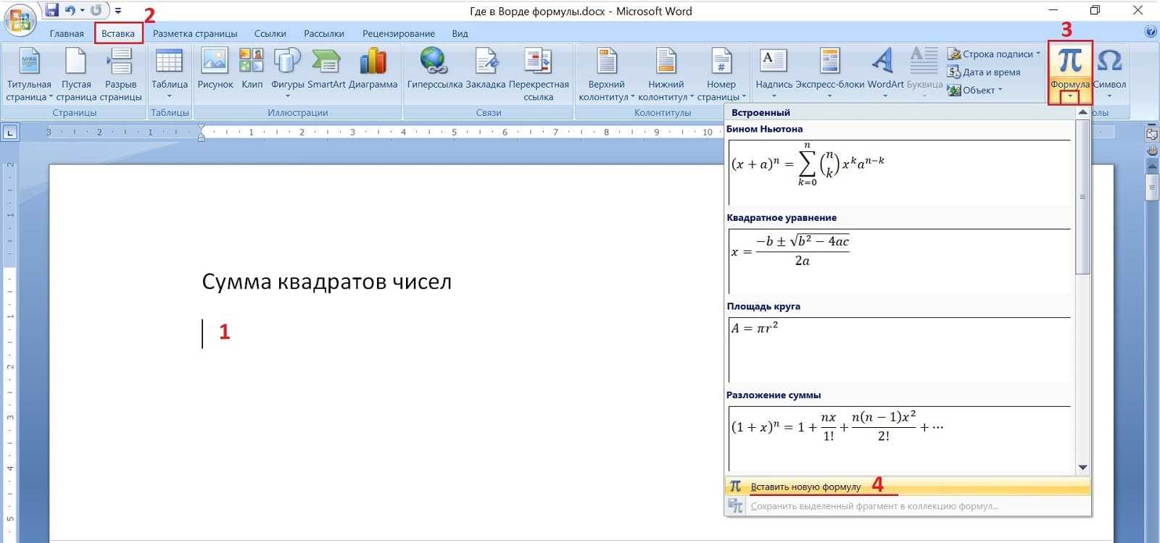The image size is (1160, 543).
Task: Click Date and time (Дата и время)
Action: tap(984, 72)
